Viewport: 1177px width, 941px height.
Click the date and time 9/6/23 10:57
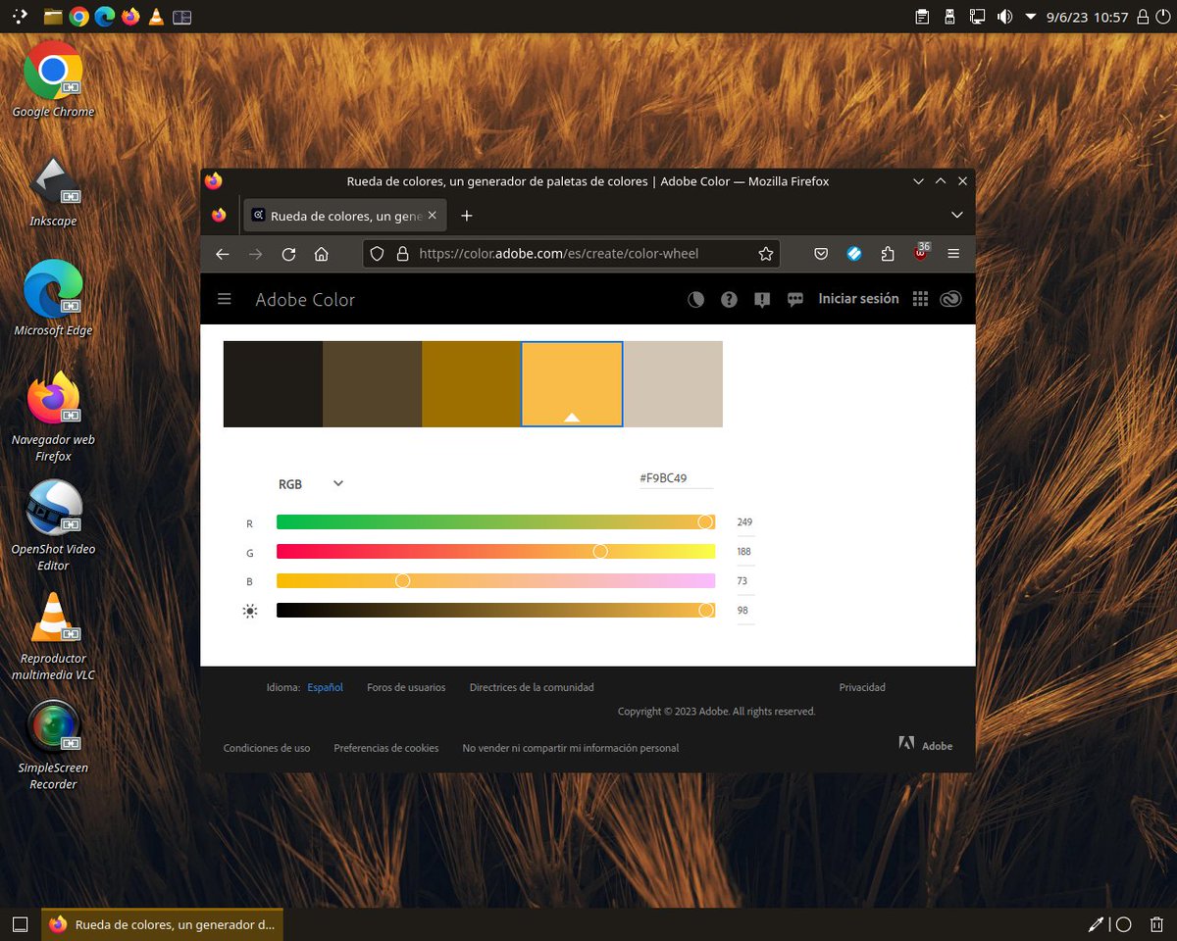point(1087,17)
